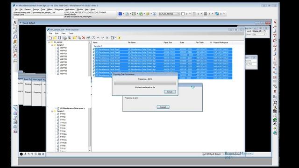Open MicroStation Settings menu
This screenshot has height=168, width=299.
(36, 9)
